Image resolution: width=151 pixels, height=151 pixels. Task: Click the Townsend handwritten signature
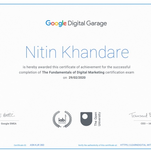click(x=140, y=115)
